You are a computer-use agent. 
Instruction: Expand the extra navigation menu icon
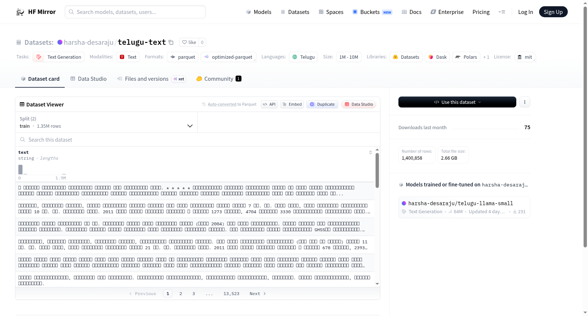pos(502,12)
